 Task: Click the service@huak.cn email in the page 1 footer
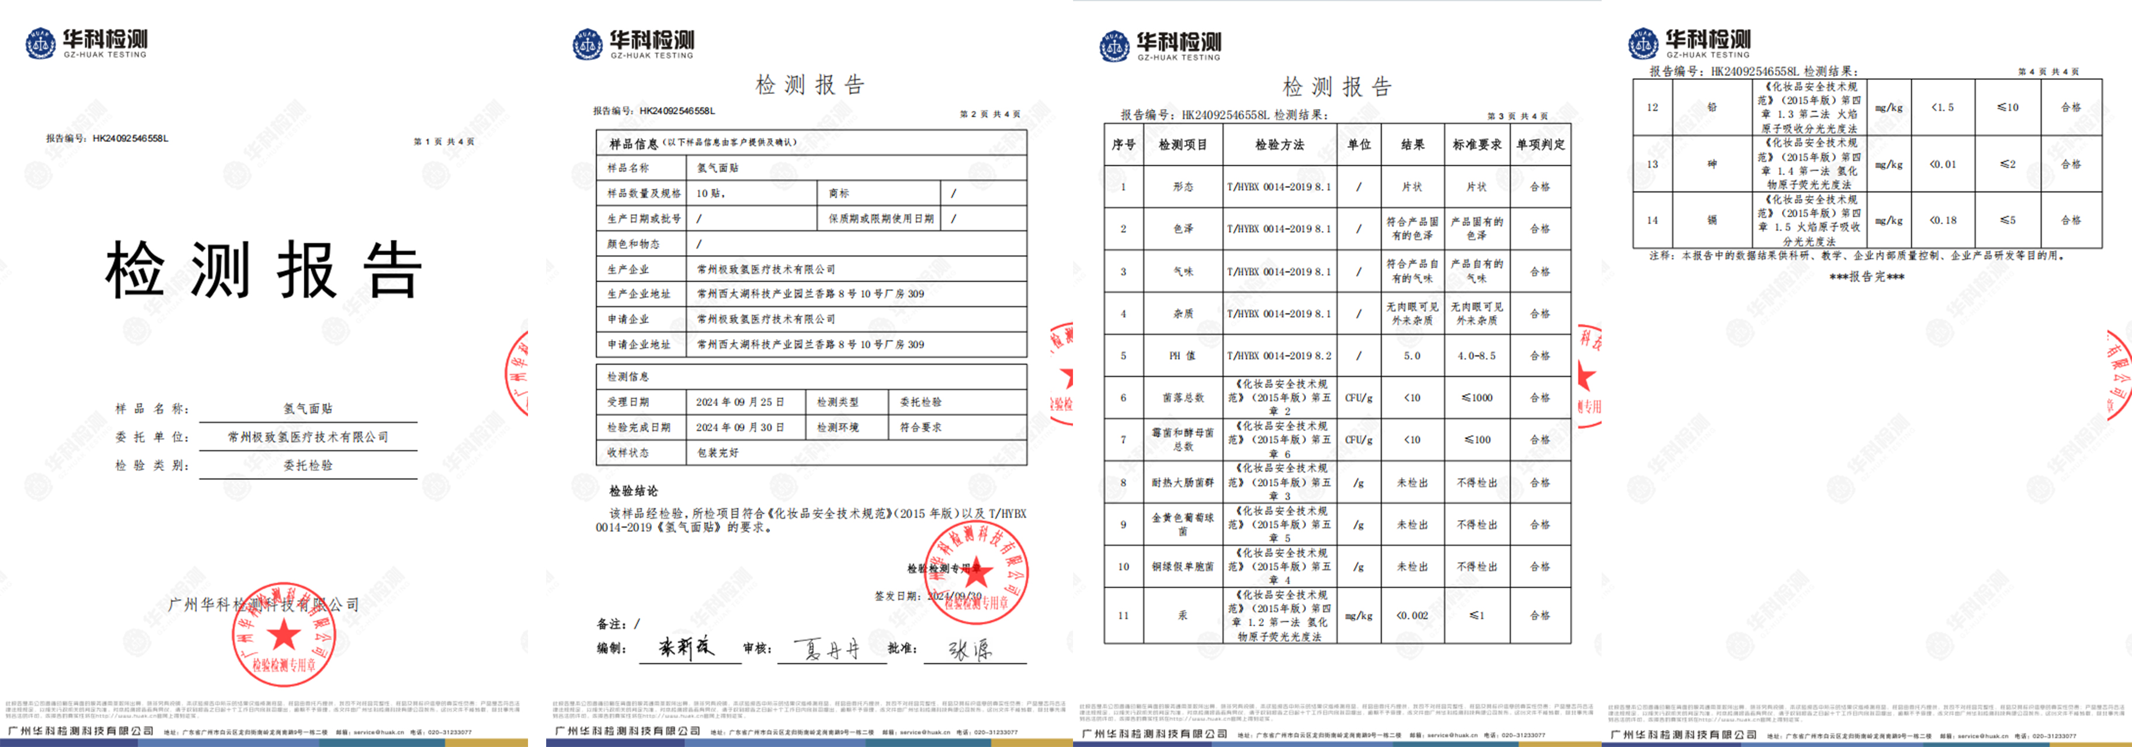[379, 732]
